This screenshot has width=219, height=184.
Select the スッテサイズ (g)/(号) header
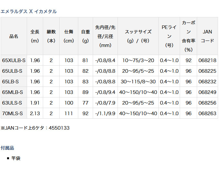(x=138, y=36)
